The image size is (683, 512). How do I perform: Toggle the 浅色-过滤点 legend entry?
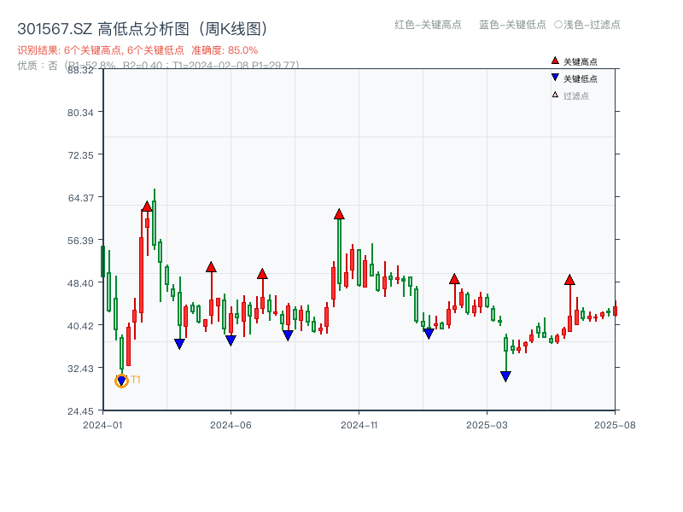tap(590, 26)
